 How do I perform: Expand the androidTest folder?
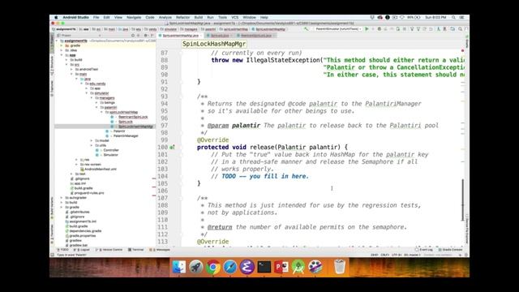click(x=72, y=70)
